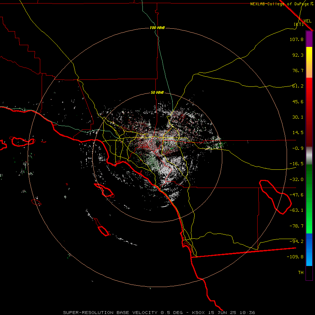Pick the red segment of velocity color bar
This screenshot has height=315, width=315.
tap(309, 112)
